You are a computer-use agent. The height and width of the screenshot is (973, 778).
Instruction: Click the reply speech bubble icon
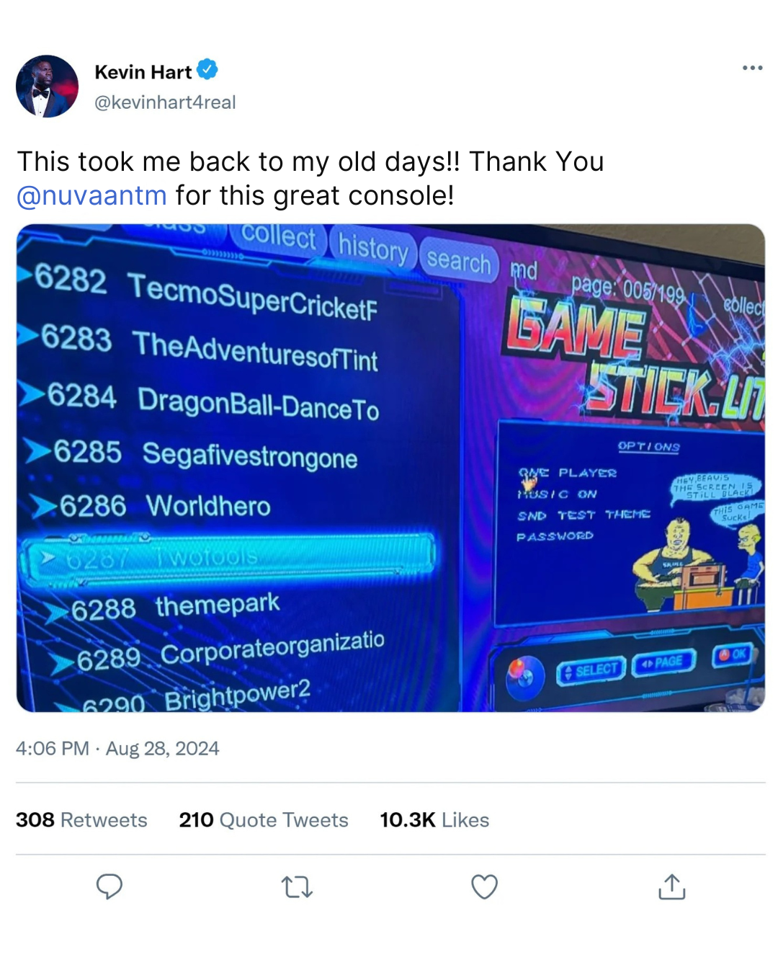[109, 887]
